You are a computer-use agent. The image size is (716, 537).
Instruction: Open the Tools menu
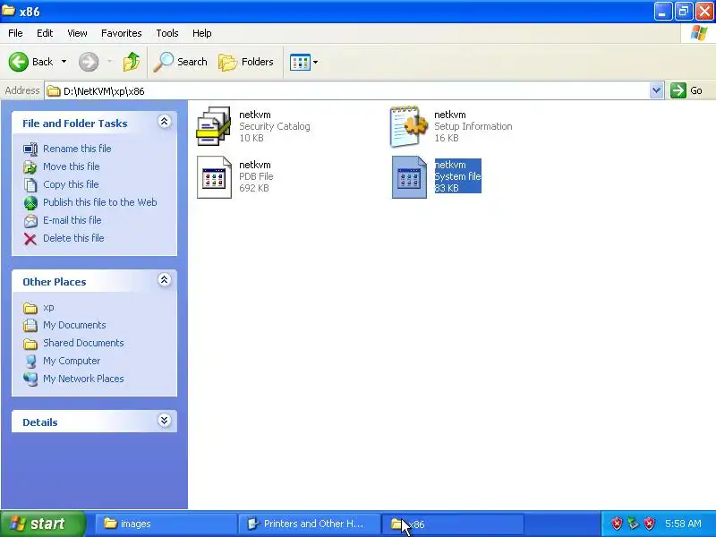click(x=167, y=33)
